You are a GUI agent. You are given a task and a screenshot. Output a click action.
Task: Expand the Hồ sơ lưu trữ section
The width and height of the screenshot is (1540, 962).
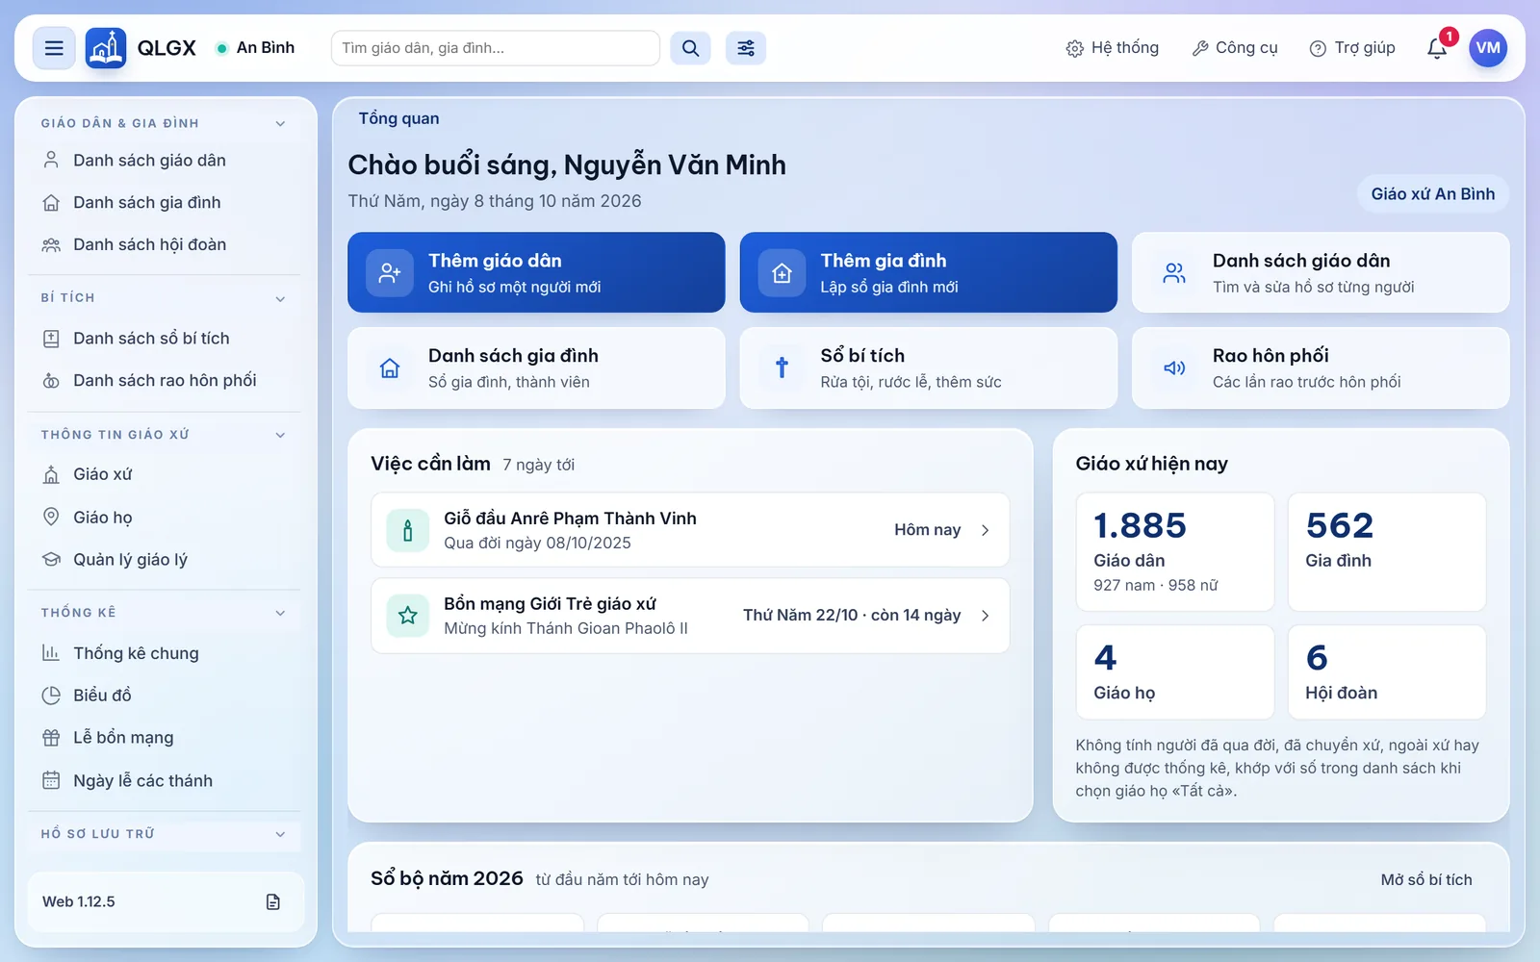coord(280,834)
